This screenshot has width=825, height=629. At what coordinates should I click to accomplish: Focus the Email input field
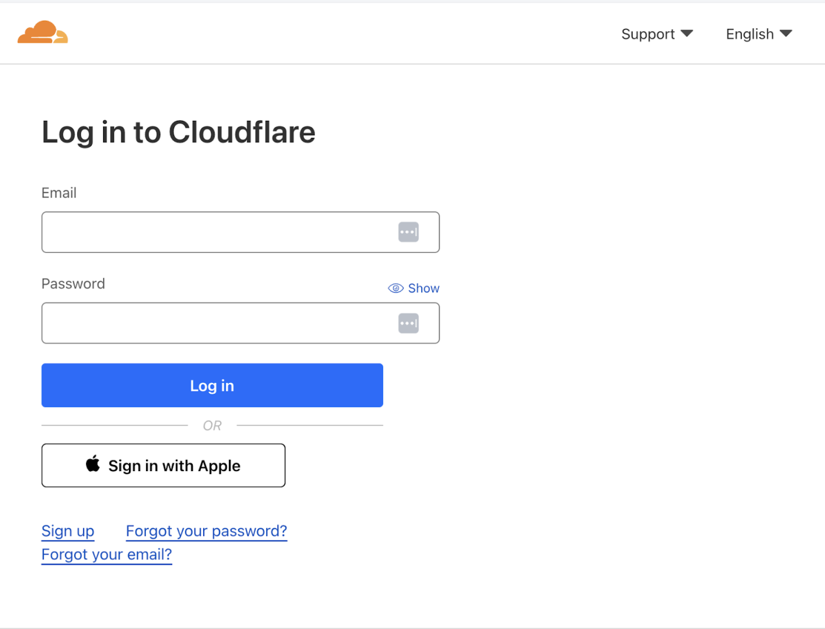pos(240,232)
